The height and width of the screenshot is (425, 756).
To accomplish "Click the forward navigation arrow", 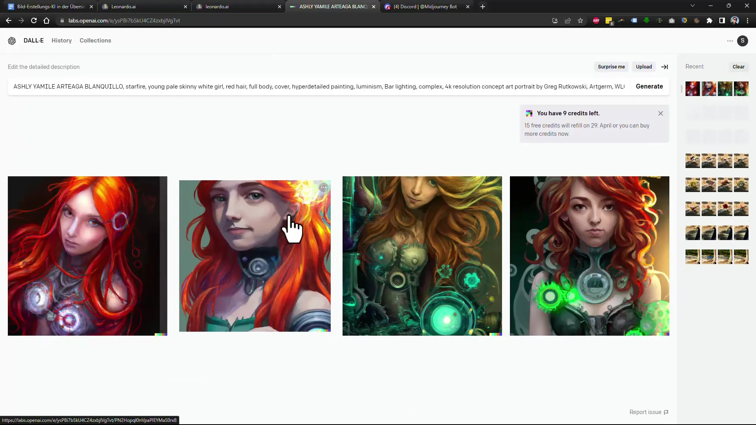I will [21, 20].
